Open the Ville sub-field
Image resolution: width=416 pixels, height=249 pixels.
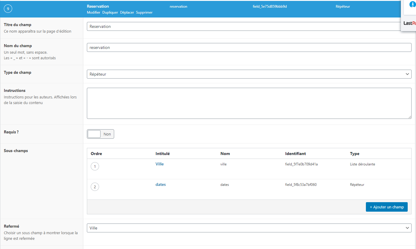click(x=160, y=164)
